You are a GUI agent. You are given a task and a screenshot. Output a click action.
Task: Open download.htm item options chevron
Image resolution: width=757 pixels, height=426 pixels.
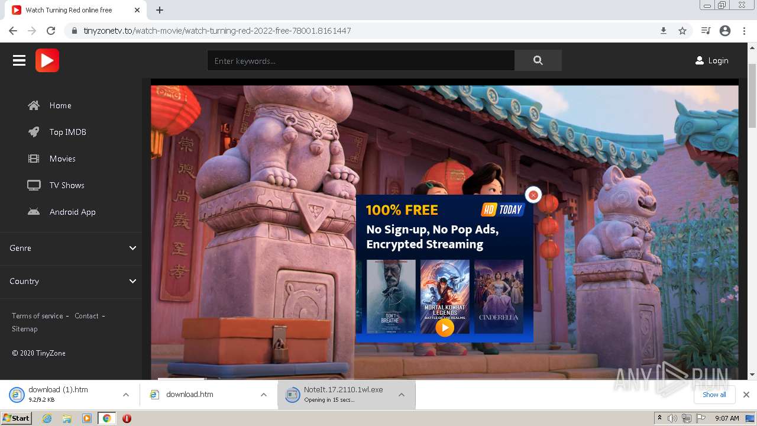(x=264, y=395)
